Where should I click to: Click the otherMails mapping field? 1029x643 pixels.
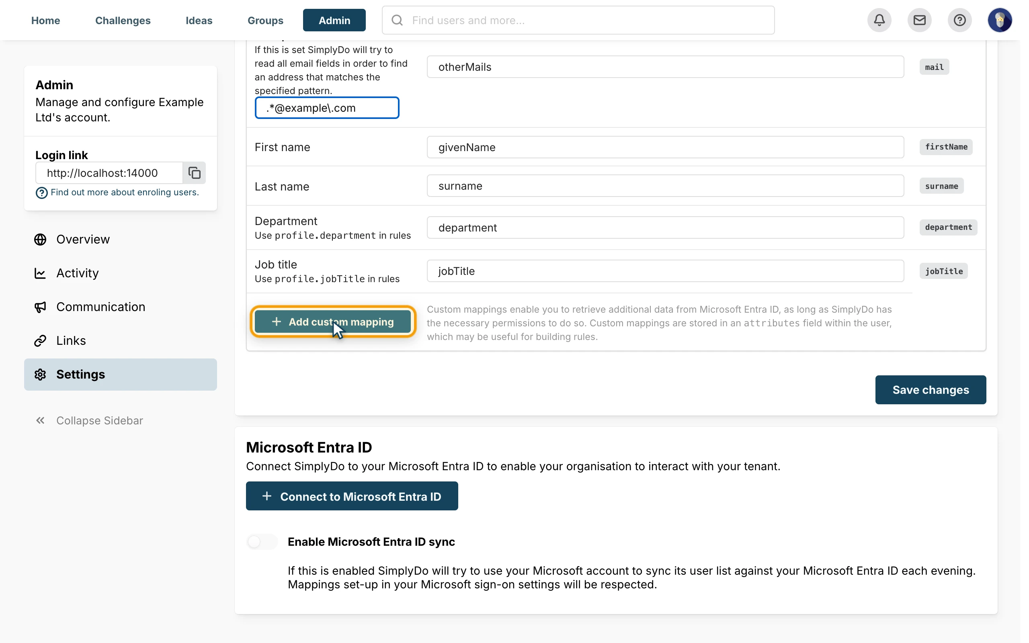click(665, 67)
